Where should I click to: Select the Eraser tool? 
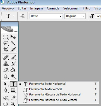point(6,70)
